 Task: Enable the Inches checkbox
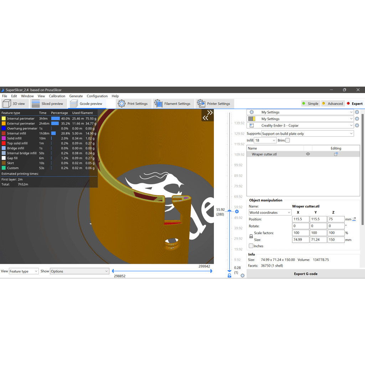coord(251,246)
